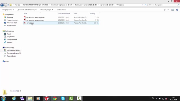This screenshot has height=101, width=180.
Task: Open the white Camtasia recorder taskbar icon
Action: click(79, 98)
